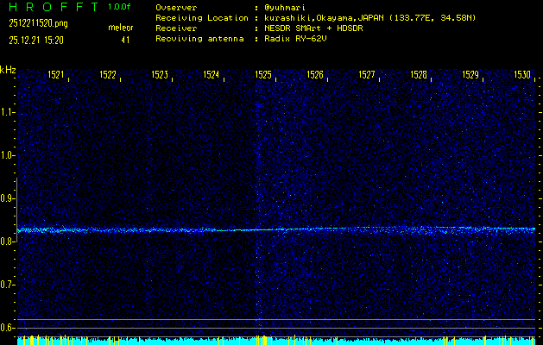
Task: Click the meteor count value 41
Action: pyautogui.click(x=125, y=39)
